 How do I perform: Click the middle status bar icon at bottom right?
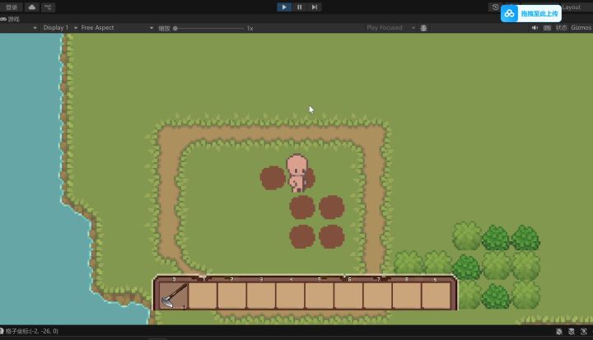click(x=572, y=332)
